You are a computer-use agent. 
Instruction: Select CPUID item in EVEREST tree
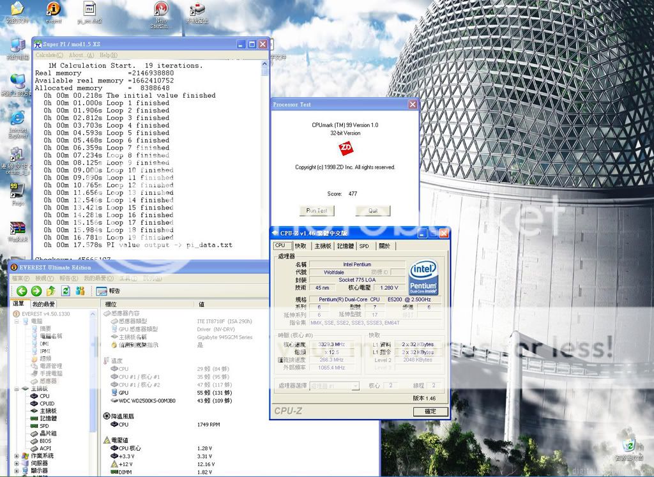point(43,404)
